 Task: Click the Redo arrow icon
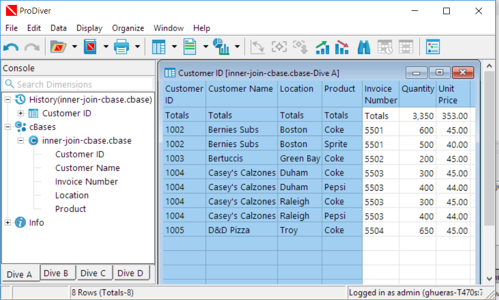point(32,48)
